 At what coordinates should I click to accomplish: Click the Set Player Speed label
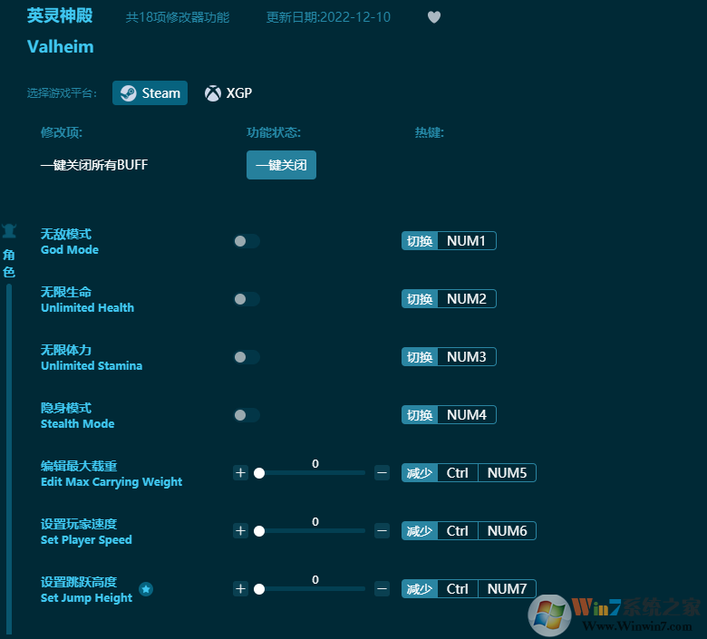coord(86,540)
